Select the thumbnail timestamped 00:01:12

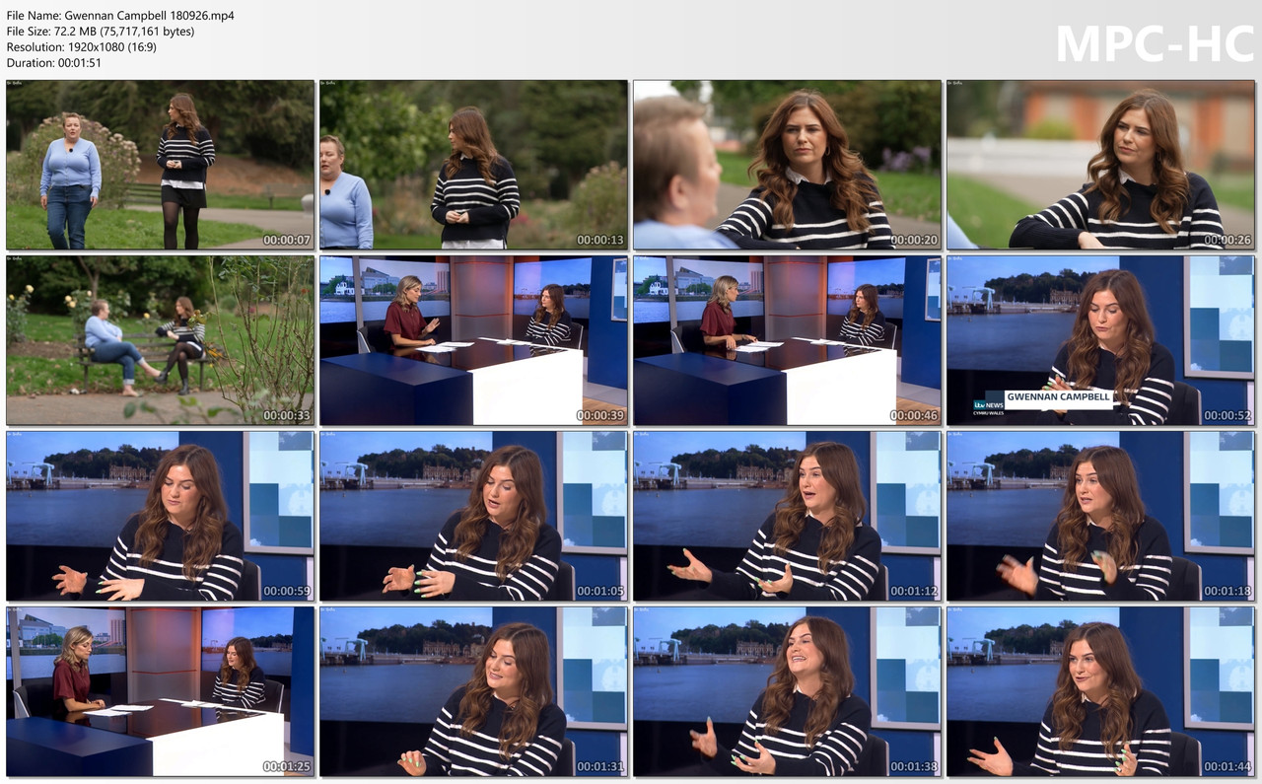(x=787, y=516)
